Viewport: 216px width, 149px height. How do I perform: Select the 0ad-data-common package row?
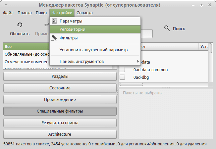tap(164, 70)
